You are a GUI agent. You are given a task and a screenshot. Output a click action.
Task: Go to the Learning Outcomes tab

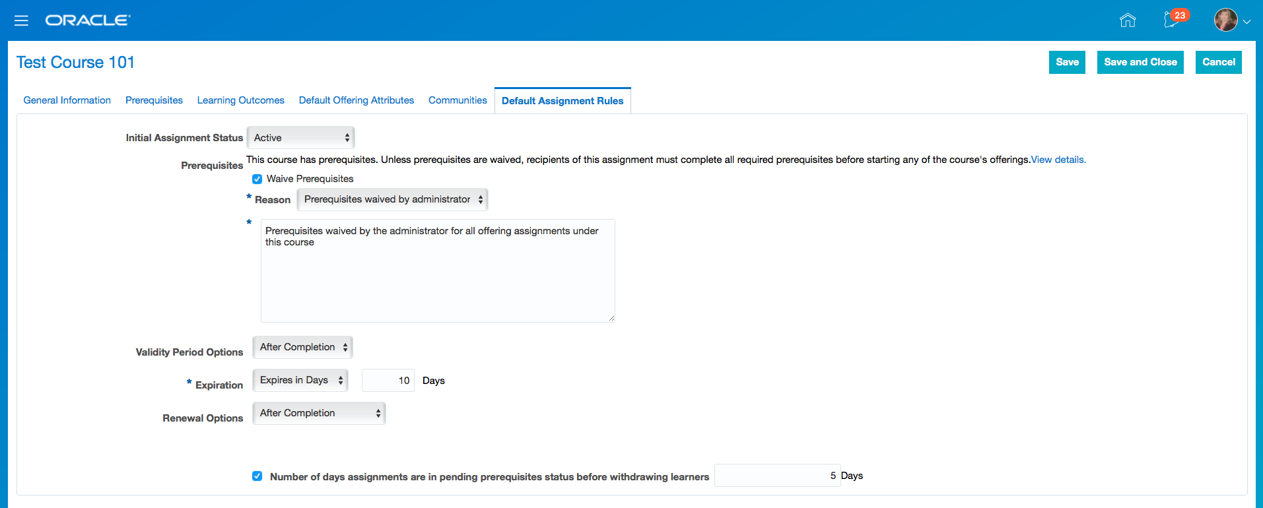[240, 100]
